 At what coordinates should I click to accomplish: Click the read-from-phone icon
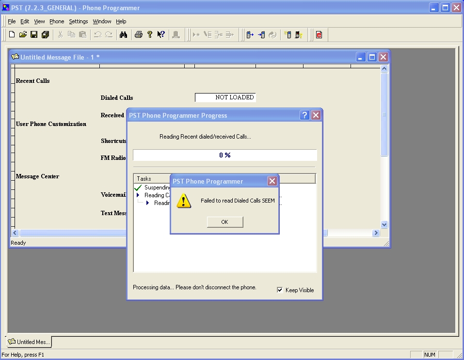(250, 34)
